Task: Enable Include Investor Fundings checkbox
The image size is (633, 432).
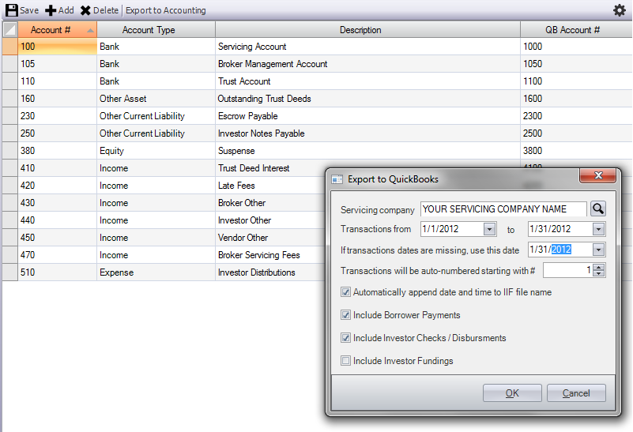Action: (345, 361)
